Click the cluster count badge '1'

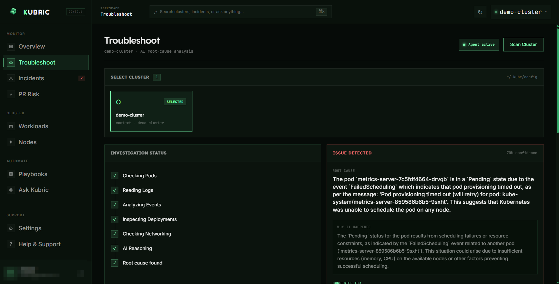point(157,77)
